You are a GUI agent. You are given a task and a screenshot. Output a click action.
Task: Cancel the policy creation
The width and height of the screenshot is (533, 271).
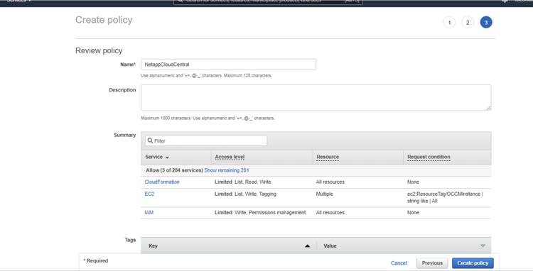tap(399, 263)
